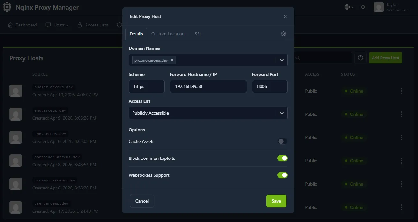Click Taylor's profile avatar
Screen dimensions: 418x222
[379, 7]
